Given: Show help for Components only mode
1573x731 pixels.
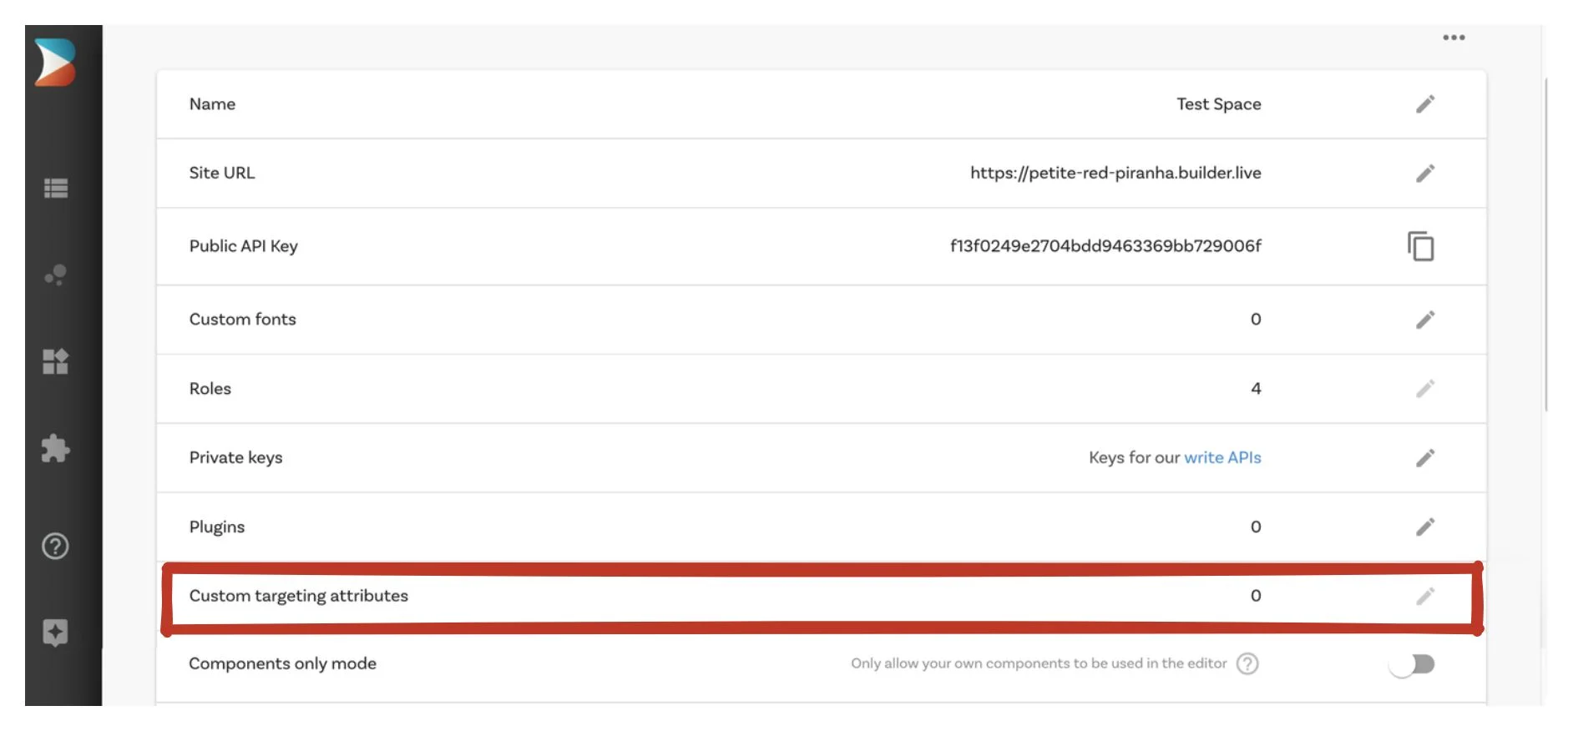Looking at the screenshot, I should click(x=1247, y=663).
